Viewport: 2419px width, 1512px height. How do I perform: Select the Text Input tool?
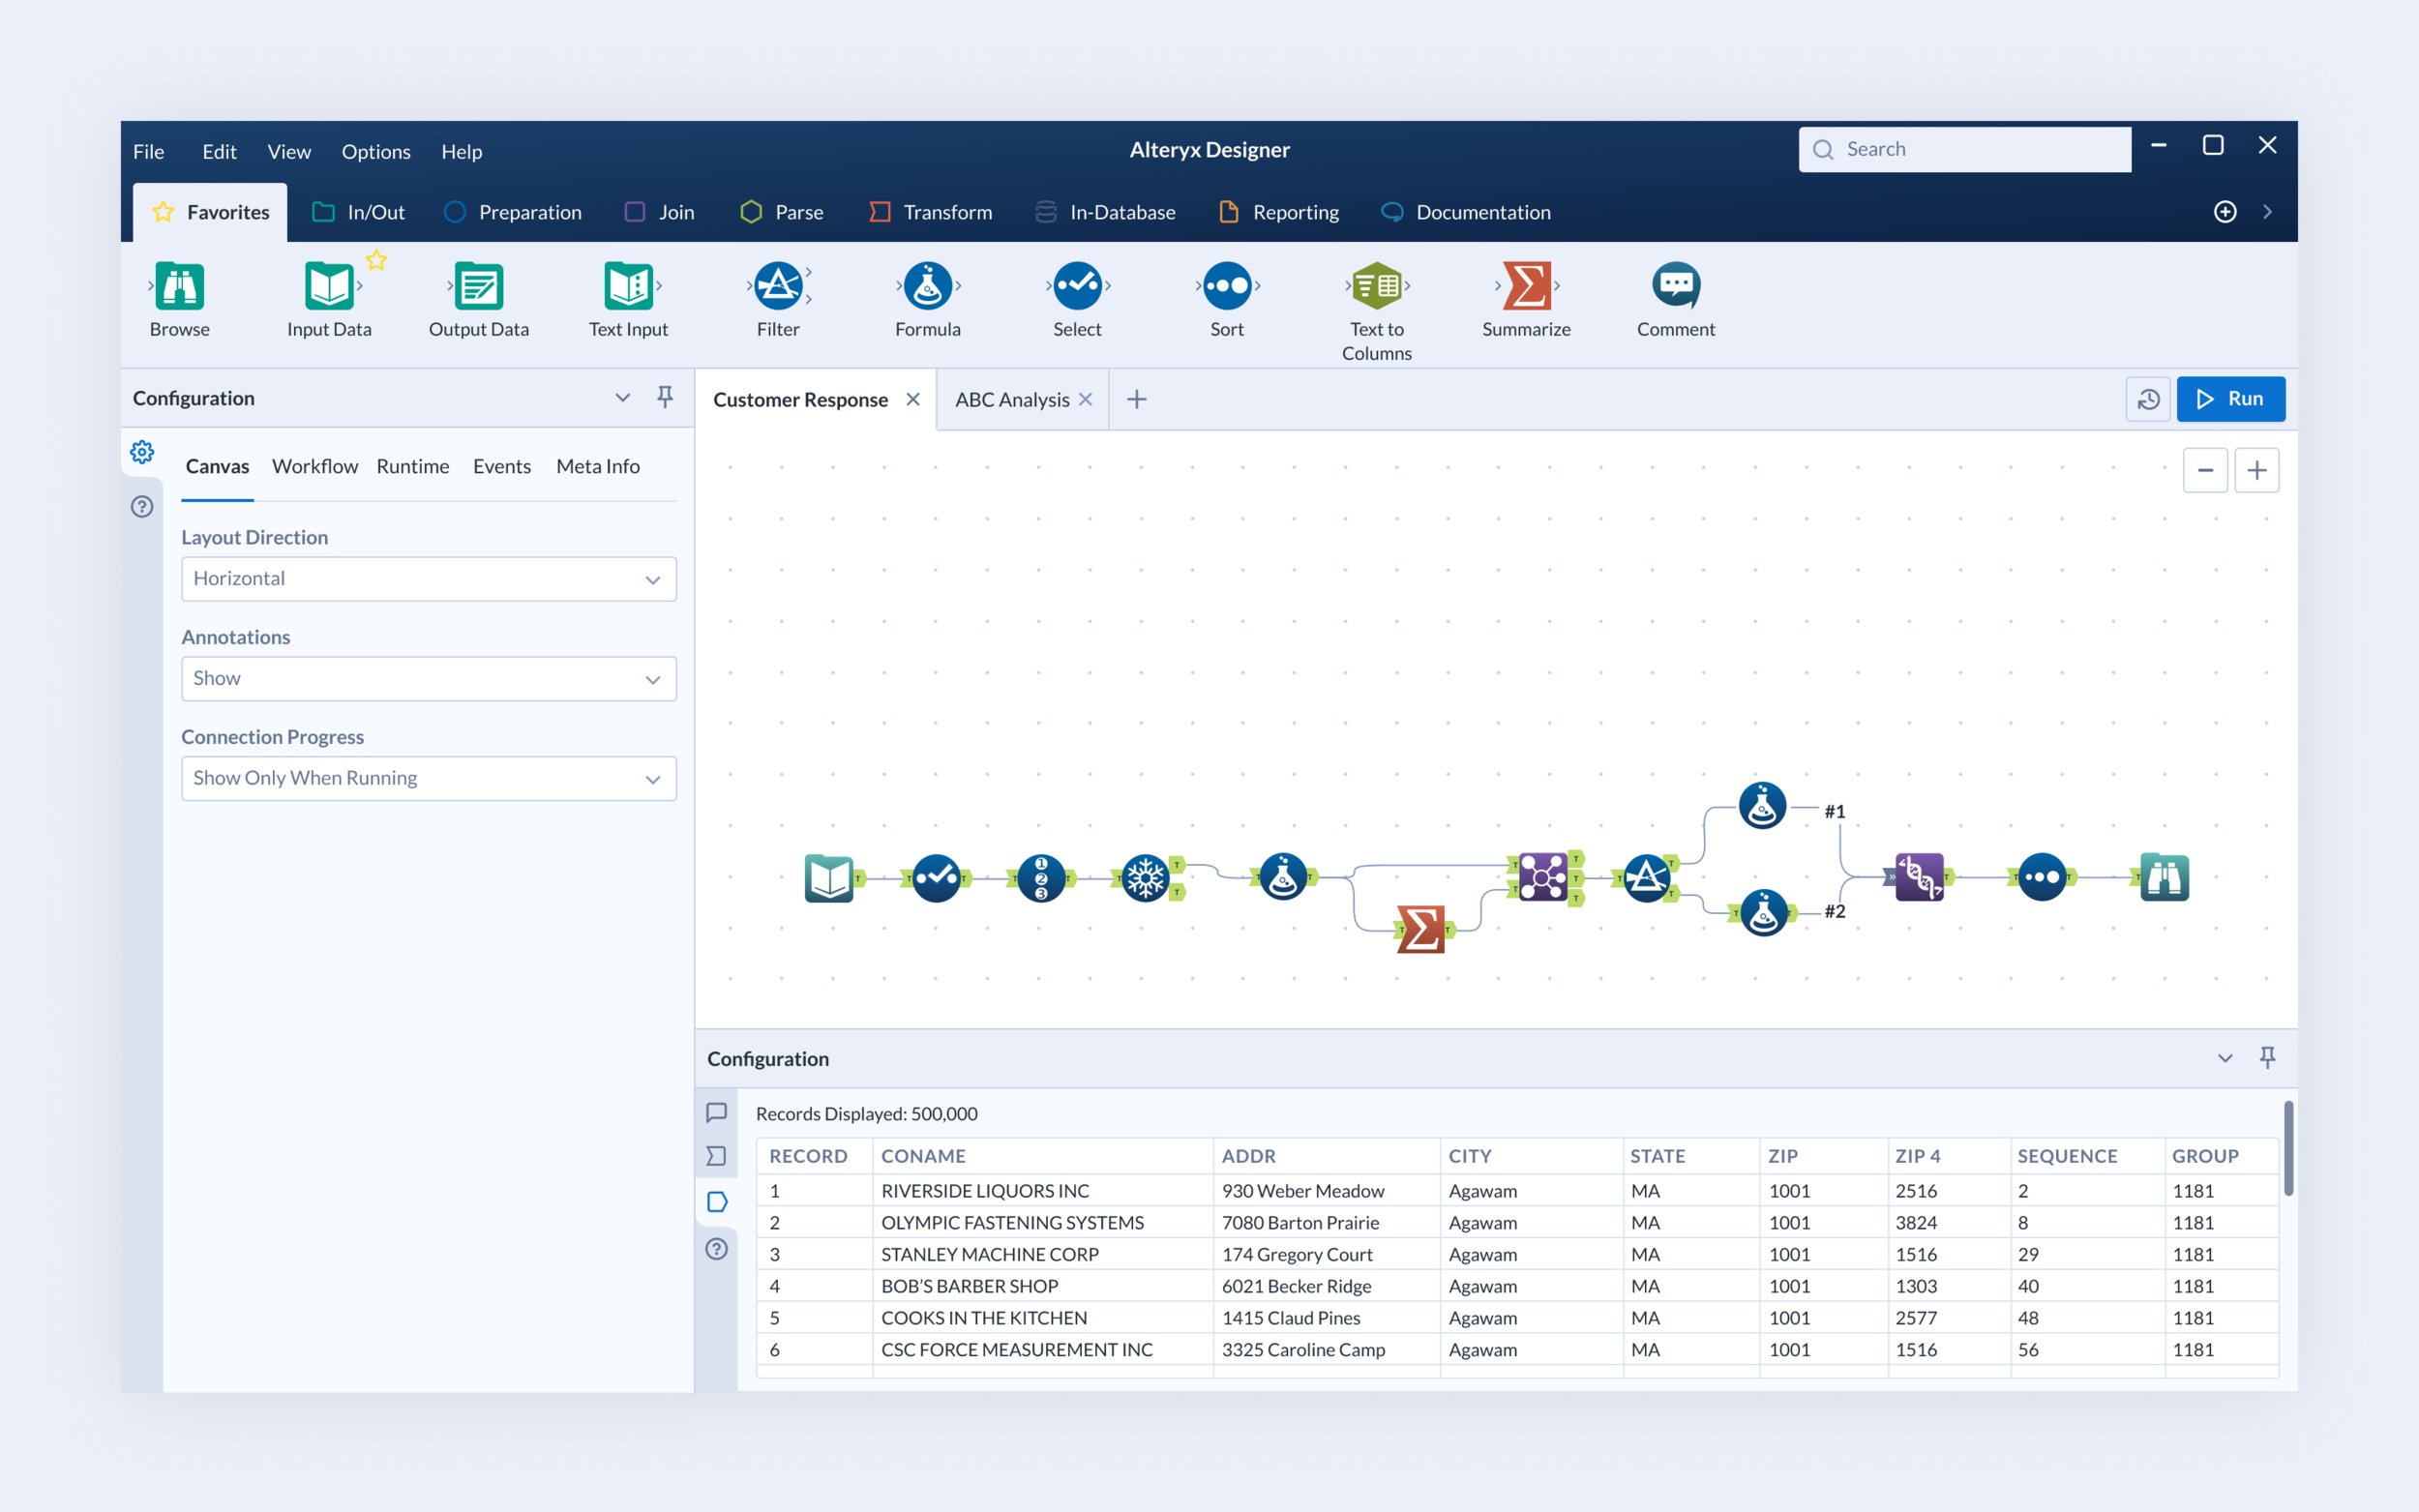pyautogui.click(x=628, y=299)
